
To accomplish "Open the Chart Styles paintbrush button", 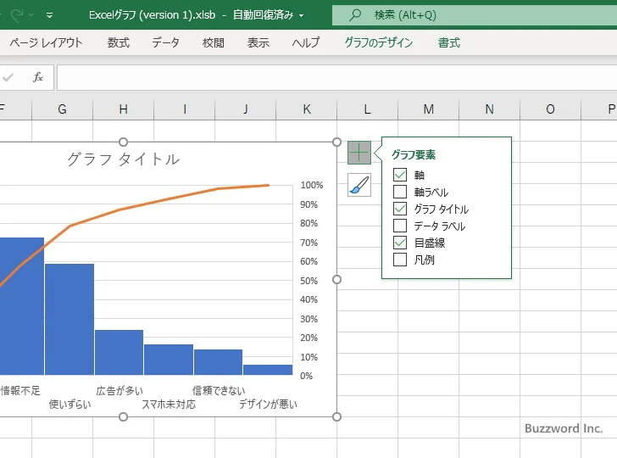I will [x=359, y=185].
